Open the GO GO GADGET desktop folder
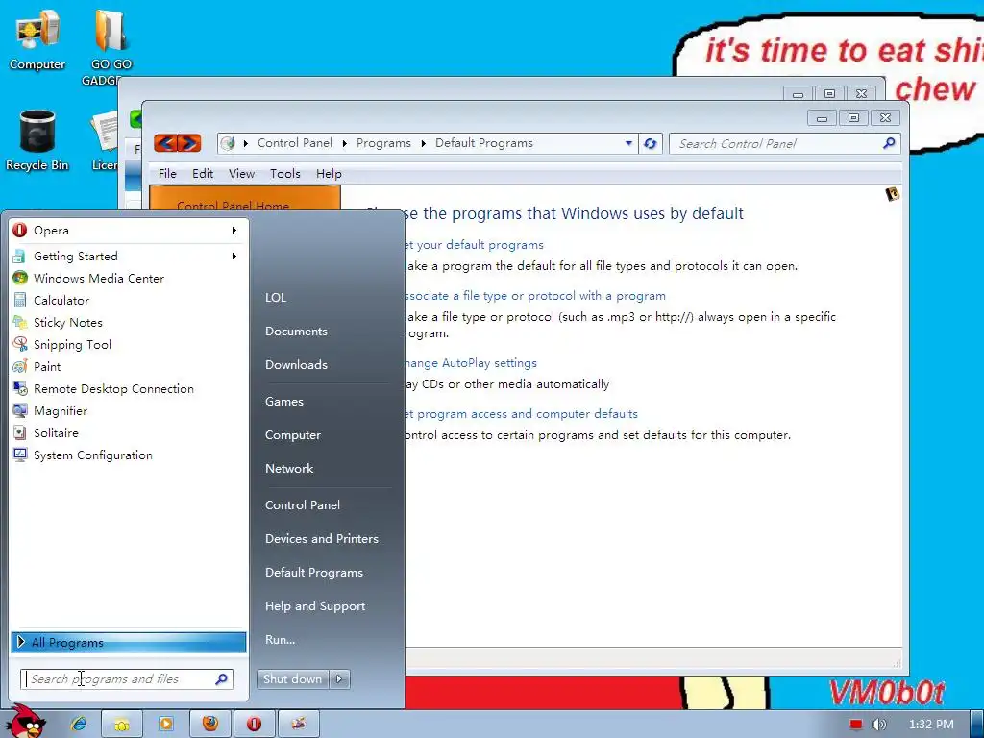This screenshot has height=738, width=984. [x=111, y=47]
